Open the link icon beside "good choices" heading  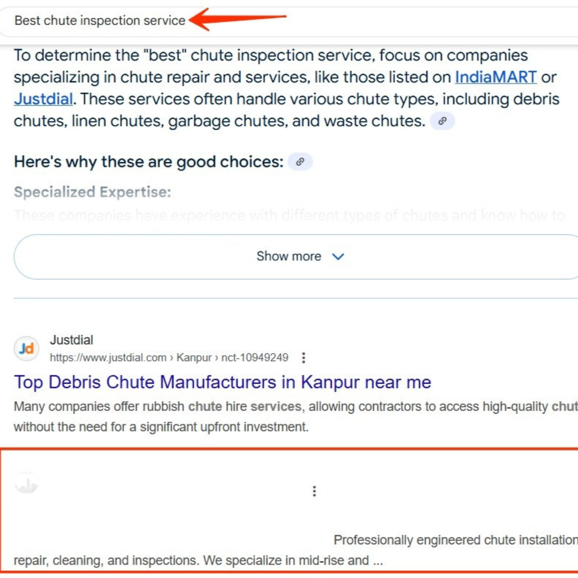tap(300, 162)
